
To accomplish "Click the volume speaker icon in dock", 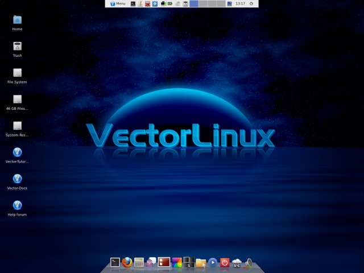I will (249, 263).
